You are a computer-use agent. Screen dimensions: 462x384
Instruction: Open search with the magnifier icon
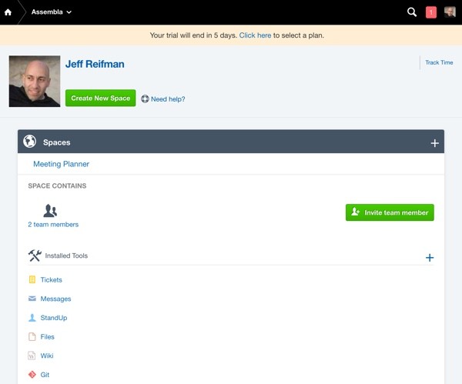coord(412,12)
